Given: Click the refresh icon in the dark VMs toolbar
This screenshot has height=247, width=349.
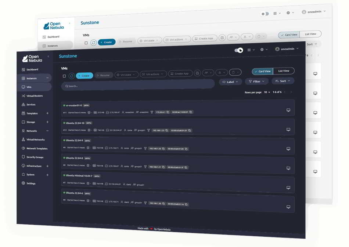Looking at the screenshot, I should click(71, 76).
